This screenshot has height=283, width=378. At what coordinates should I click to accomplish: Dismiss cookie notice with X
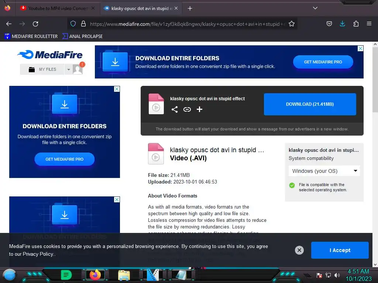(x=299, y=250)
